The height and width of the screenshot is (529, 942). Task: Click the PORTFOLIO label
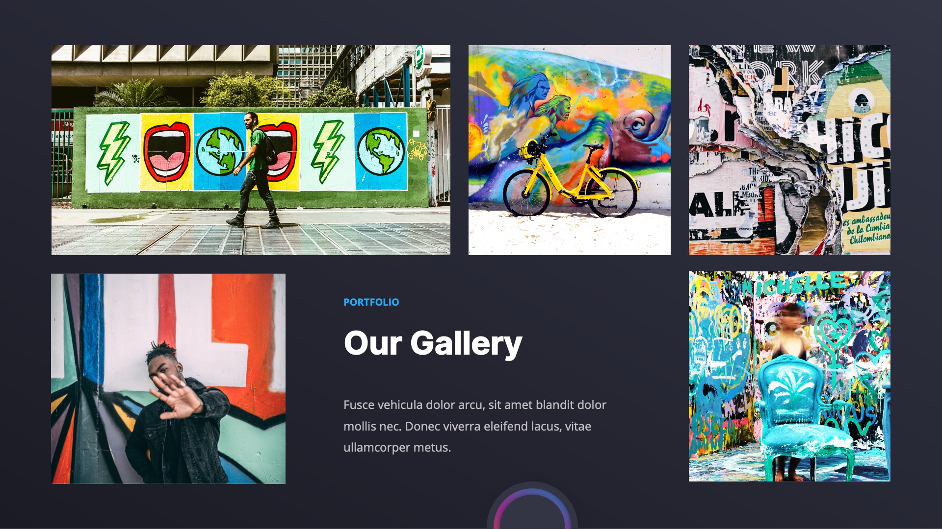tap(371, 302)
